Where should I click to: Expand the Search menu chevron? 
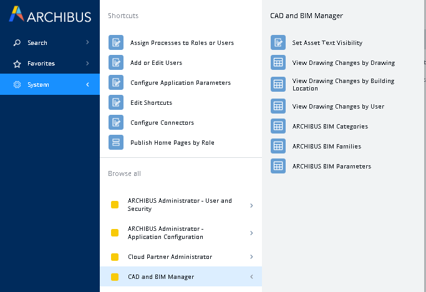click(87, 42)
